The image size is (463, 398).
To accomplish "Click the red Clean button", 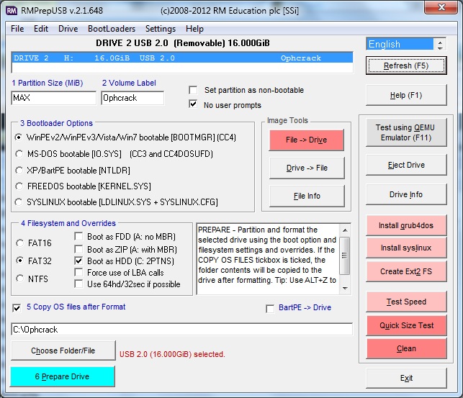I will [406, 348].
